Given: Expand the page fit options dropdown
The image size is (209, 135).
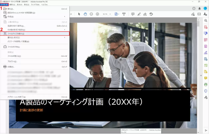Looking at the screenshot, I should pyautogui.click(x=117, y=14).
